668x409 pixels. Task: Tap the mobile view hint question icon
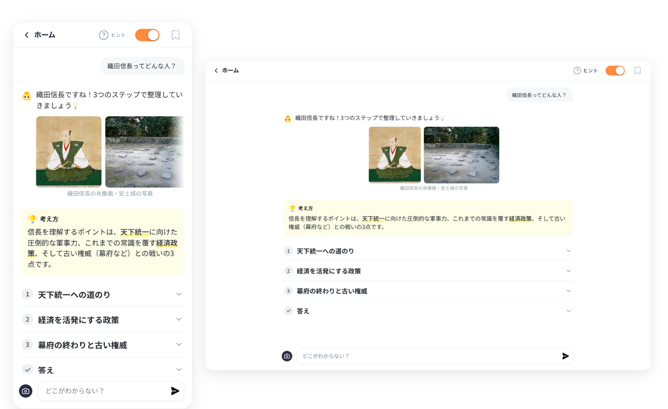pos(104,35)
